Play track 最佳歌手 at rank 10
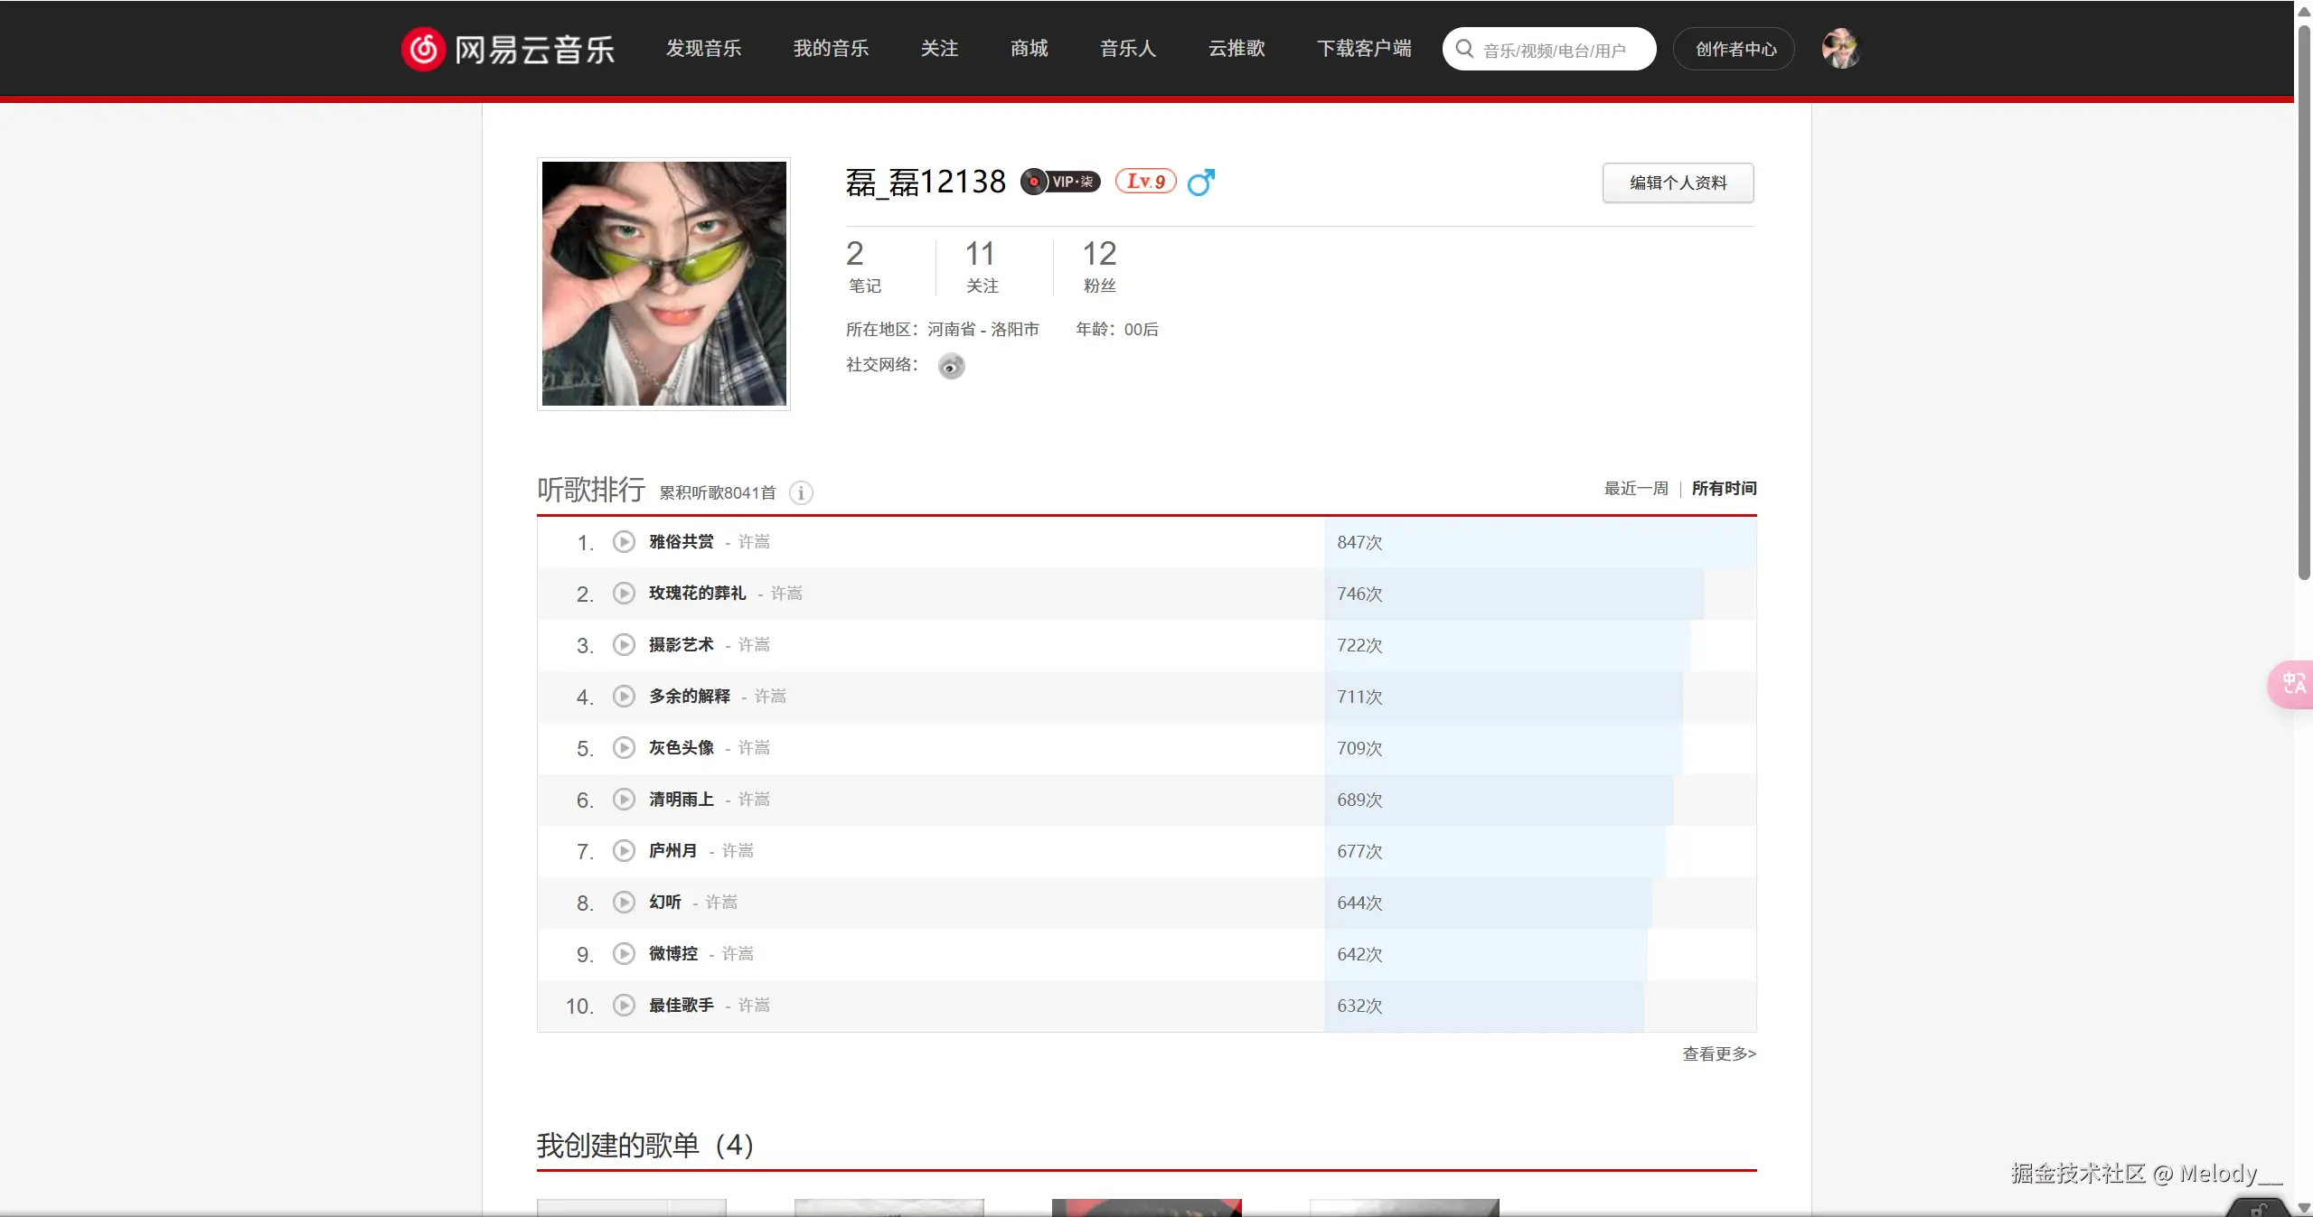2313x1217 pixels. [624, 1006]
